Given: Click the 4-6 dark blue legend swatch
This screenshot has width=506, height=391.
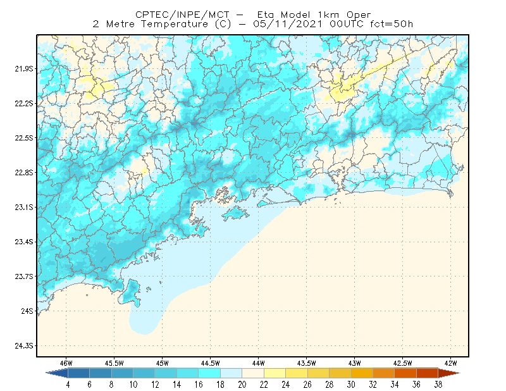Looking at the screenshot, I should point(78,373).
